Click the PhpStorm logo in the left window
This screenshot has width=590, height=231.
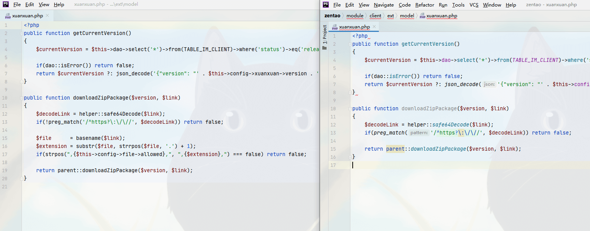click(x=6, y=5)
